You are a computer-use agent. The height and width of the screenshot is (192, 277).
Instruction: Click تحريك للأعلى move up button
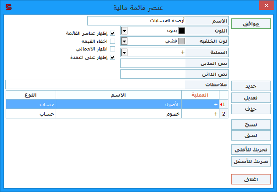[251, 150]
